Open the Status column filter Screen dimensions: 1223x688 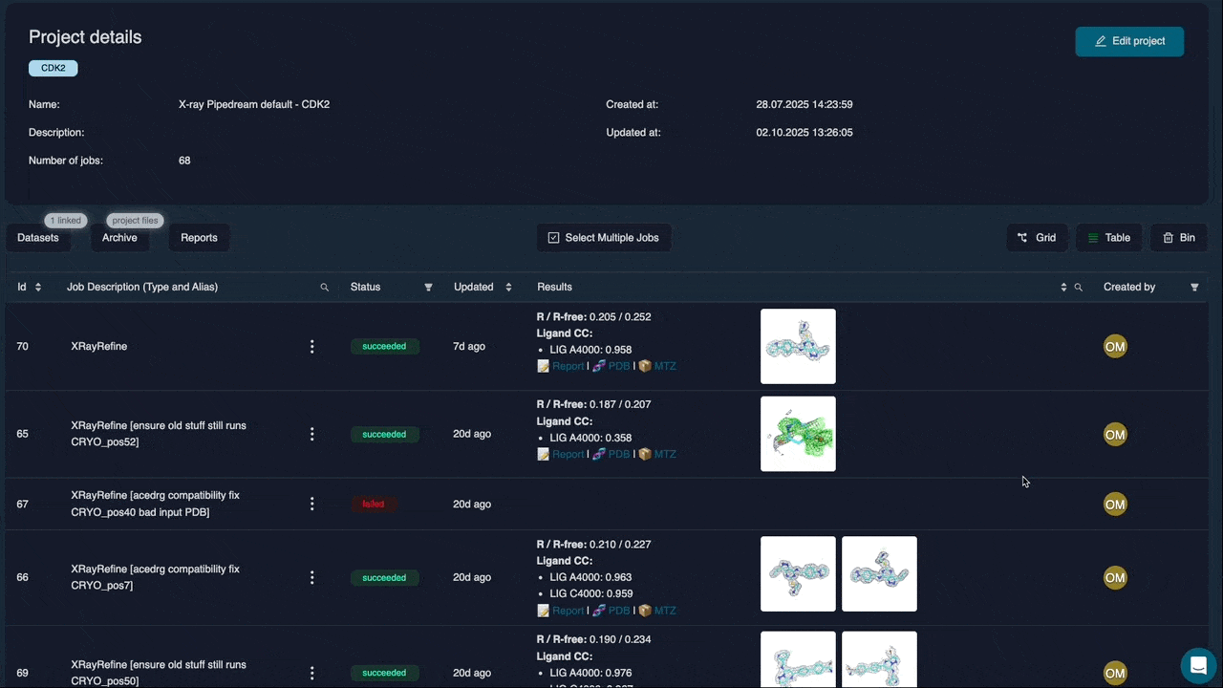tap(428, 288)
